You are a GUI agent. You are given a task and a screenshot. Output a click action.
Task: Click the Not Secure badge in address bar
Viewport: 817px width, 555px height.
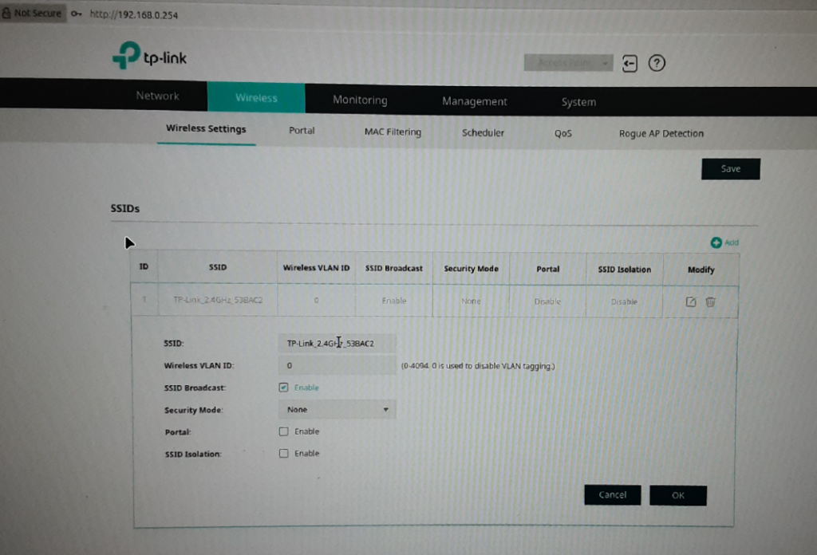click(x=32, y=14)
